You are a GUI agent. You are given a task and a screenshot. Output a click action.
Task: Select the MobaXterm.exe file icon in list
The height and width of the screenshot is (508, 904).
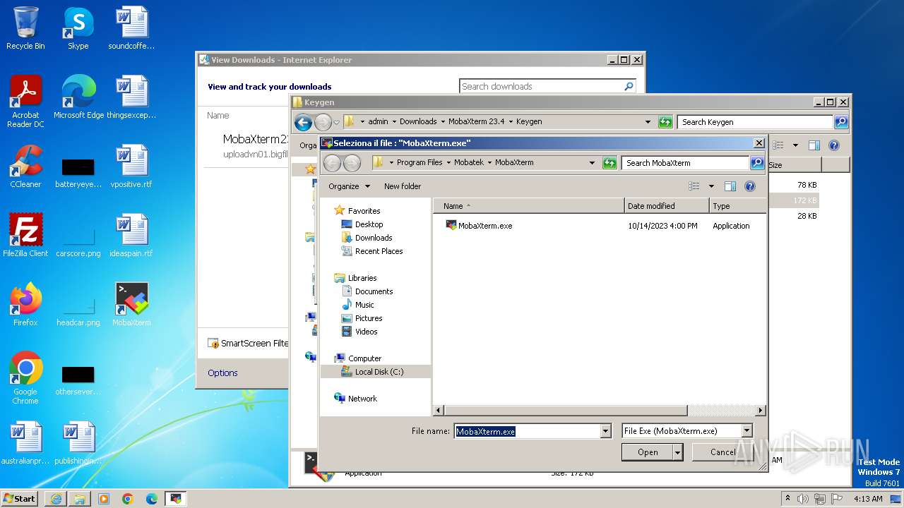point(451,225)
